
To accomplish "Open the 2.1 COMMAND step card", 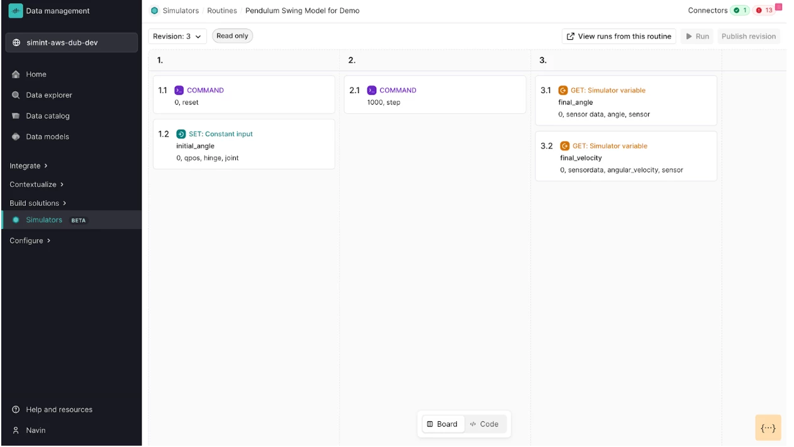I will coord(435,95).
